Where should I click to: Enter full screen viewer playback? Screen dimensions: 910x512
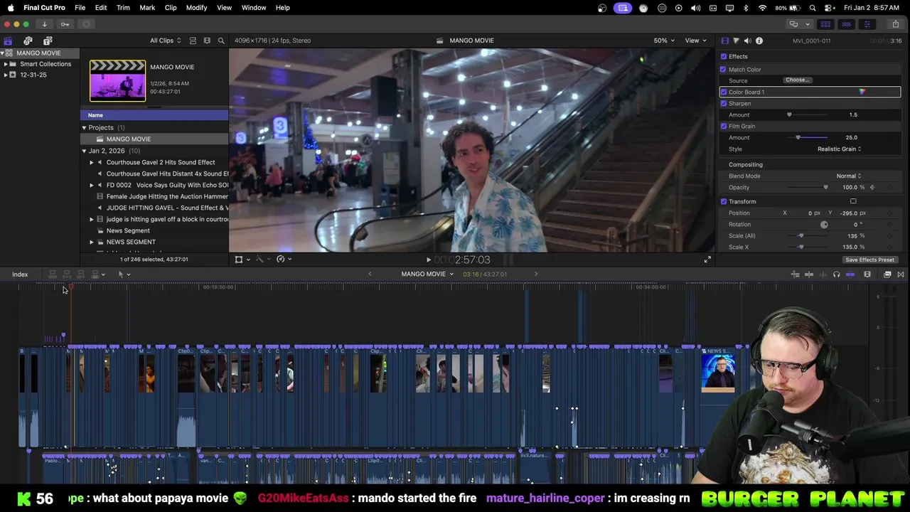pos(707,260)
